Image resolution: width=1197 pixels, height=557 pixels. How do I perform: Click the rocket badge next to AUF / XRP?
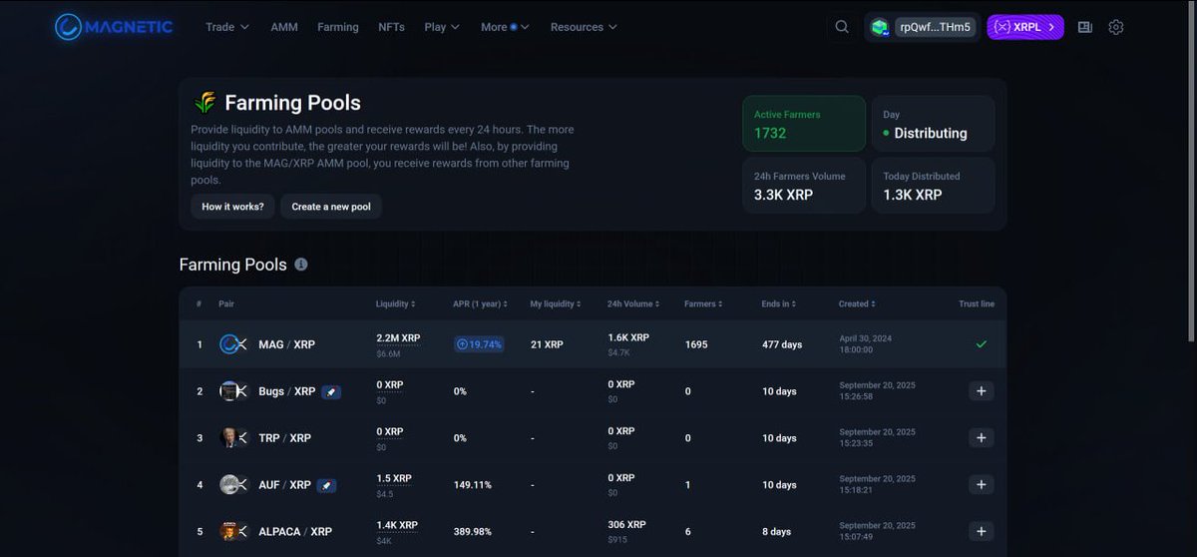[326, 485]
